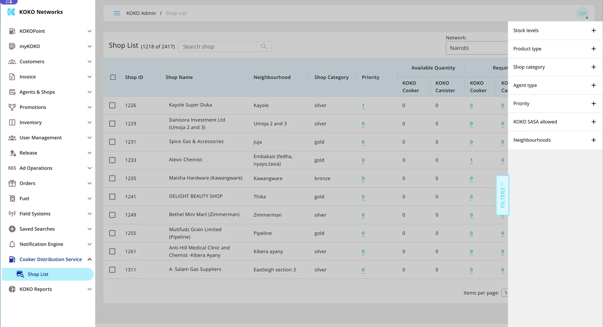Open the Fuel menu item
Screen dimensions: 603x327
[x=50, y=199]
